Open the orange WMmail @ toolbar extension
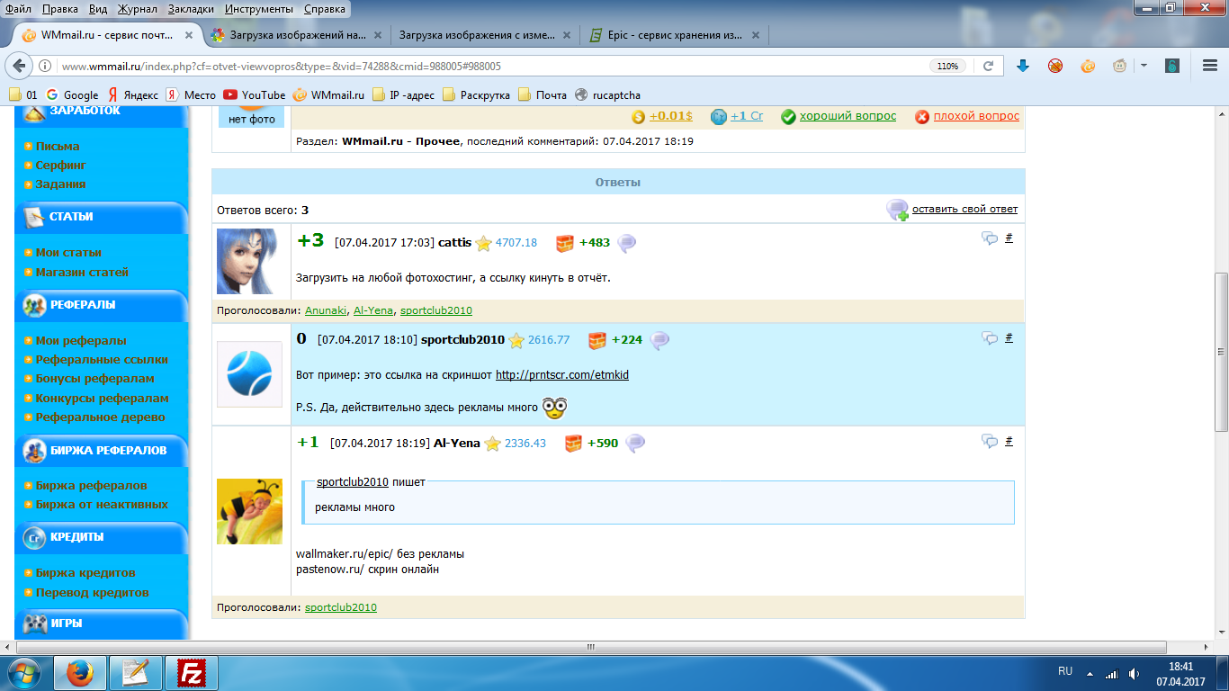1229x691 pixels. 1088,66
